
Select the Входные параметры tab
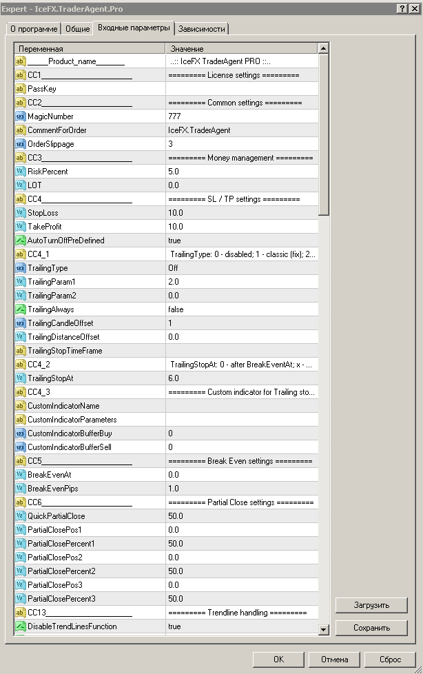(134, 28)
